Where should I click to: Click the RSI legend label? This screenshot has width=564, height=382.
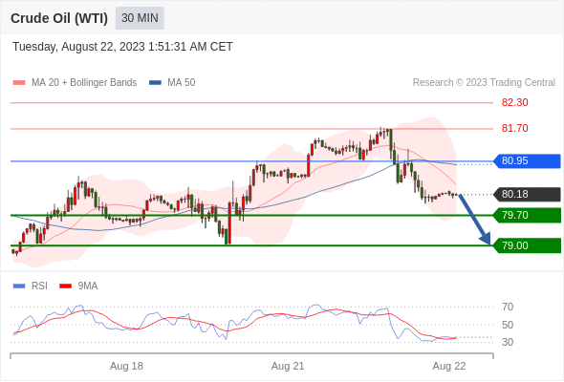(x=39, y=286)
